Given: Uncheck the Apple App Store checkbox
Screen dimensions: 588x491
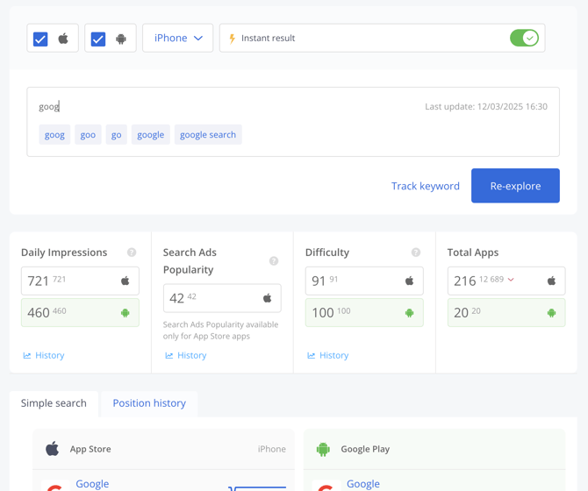Looking at the screenshot, I should 40,39.
